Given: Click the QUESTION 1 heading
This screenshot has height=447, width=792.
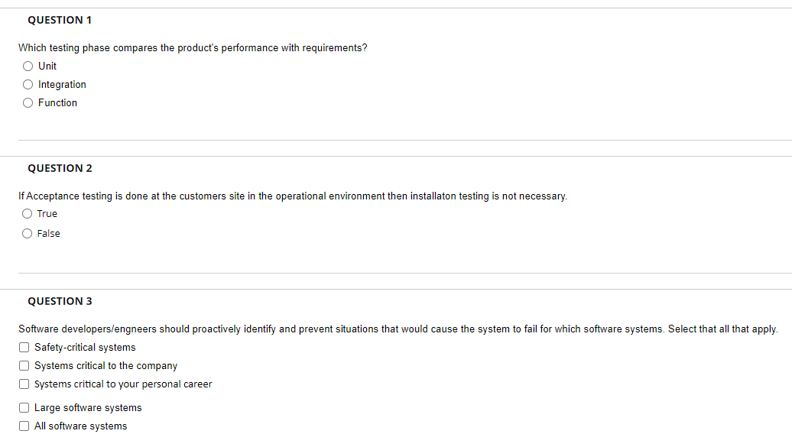Looking at the screenshot, I should pos(60,20).
